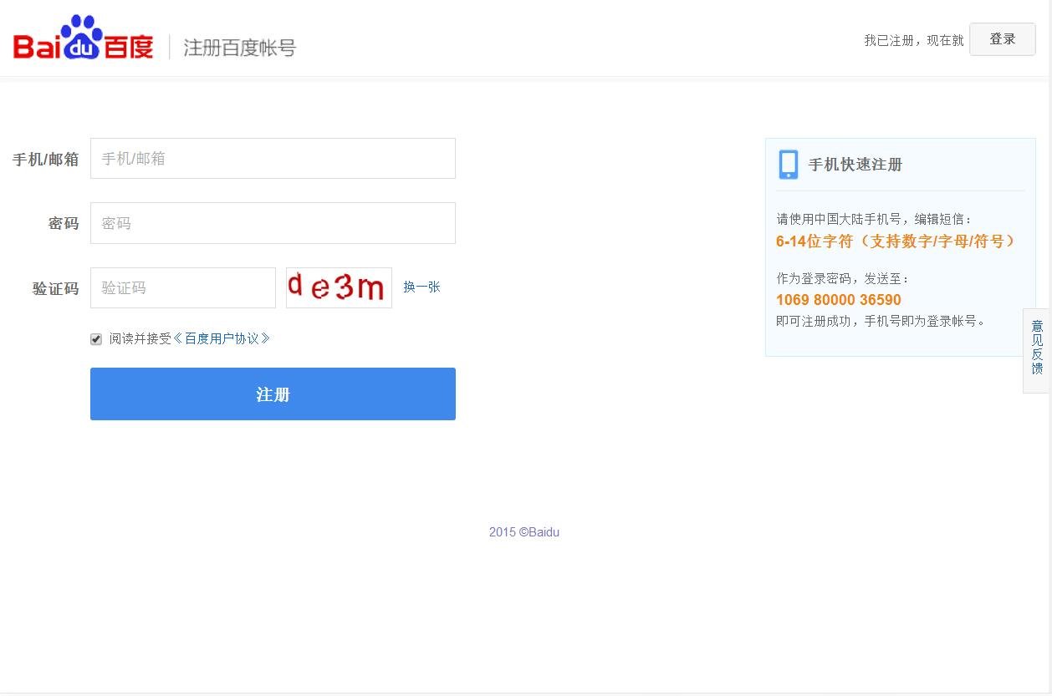This screenshot has height=696, width=1052.
Task: Click the 2015 ©Baidu footer text
Action: (524, 531)
